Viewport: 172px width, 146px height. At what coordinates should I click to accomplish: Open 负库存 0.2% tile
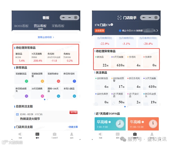[70, 57]
